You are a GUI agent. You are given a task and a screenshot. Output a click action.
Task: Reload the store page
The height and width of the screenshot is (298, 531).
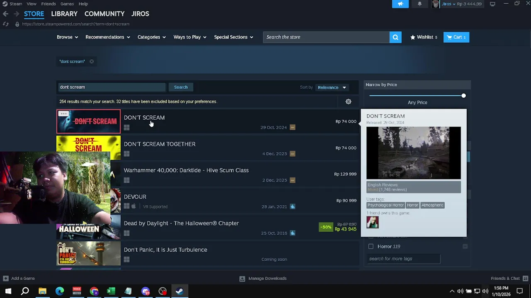point(6,24)
